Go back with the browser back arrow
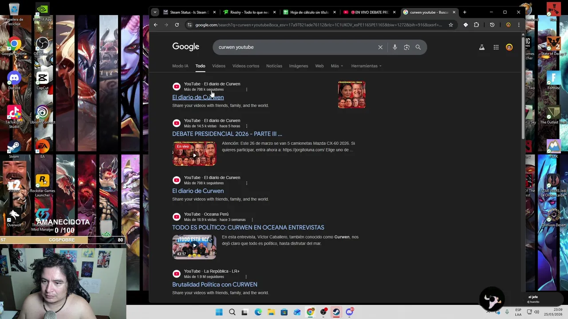This screenshot has height=319, width=568. [155, 25]
